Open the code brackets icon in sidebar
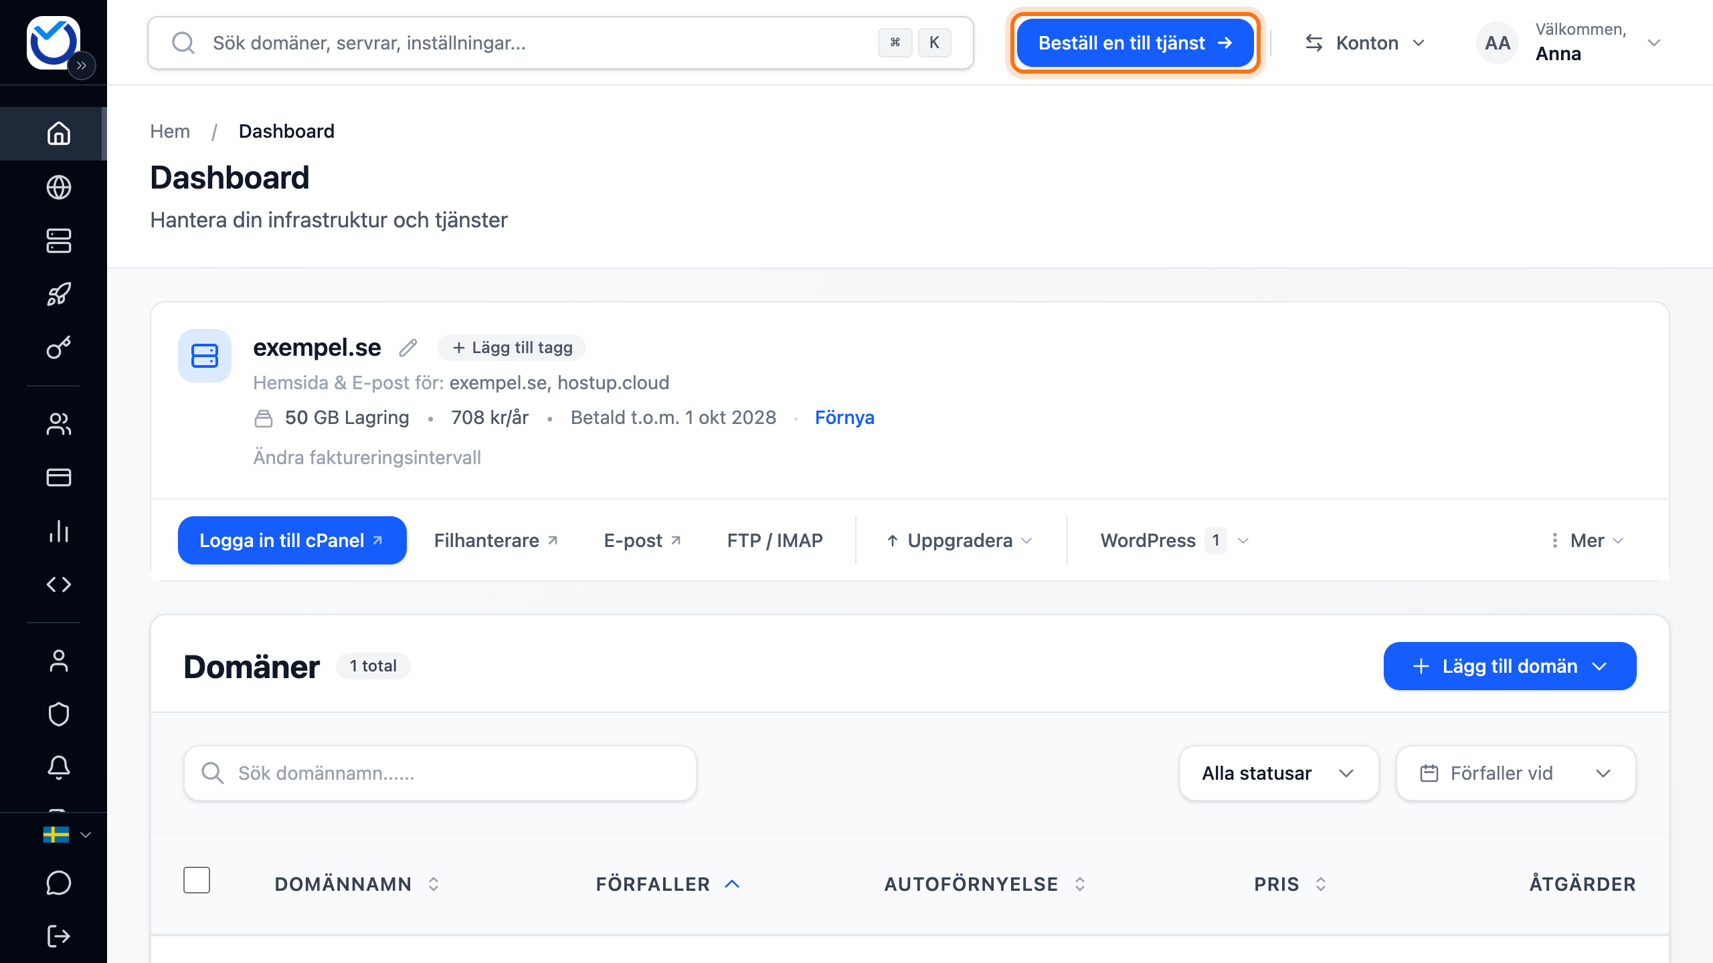1713x963 pixels. coord(59,584)
